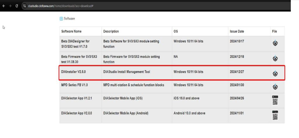The height and width of the screenshot is (138, 299).
Task: Click the browser forward arrow
Action: click(10, 6)
